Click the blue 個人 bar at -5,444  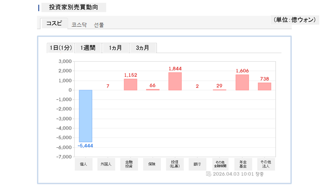pyautogui.click(x=85, y=116)
